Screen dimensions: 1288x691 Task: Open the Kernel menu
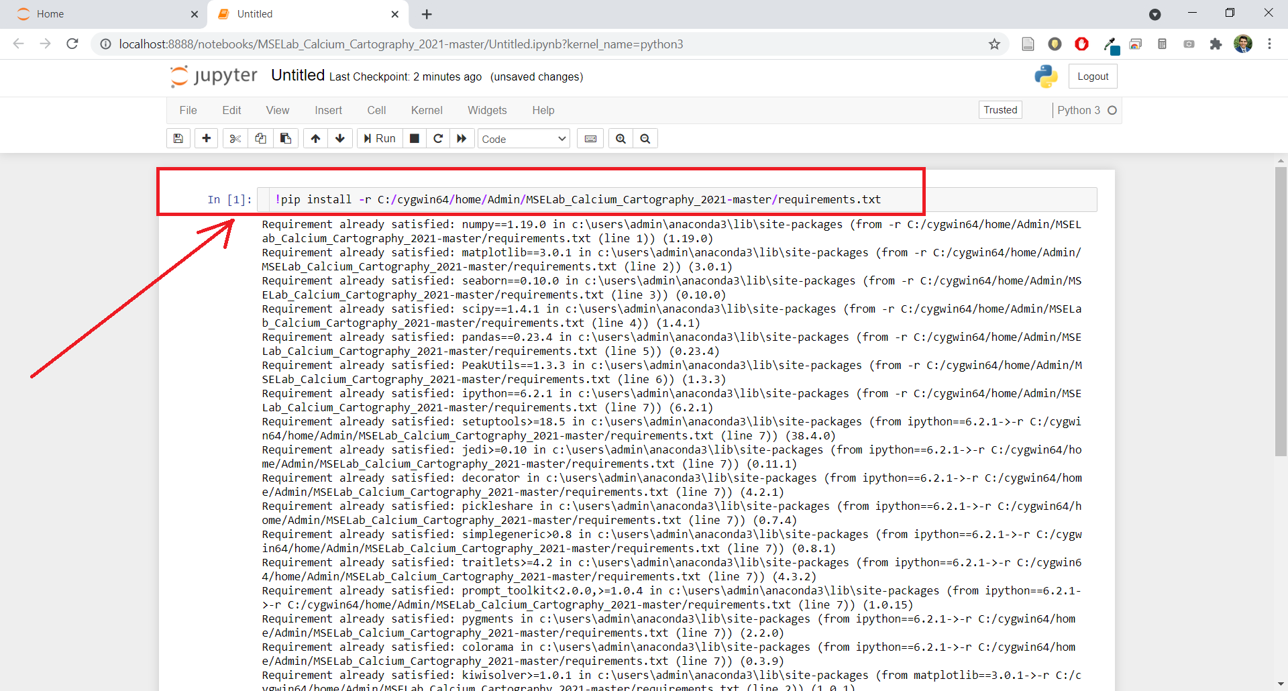pyautogui.click(x=427, y=110)
